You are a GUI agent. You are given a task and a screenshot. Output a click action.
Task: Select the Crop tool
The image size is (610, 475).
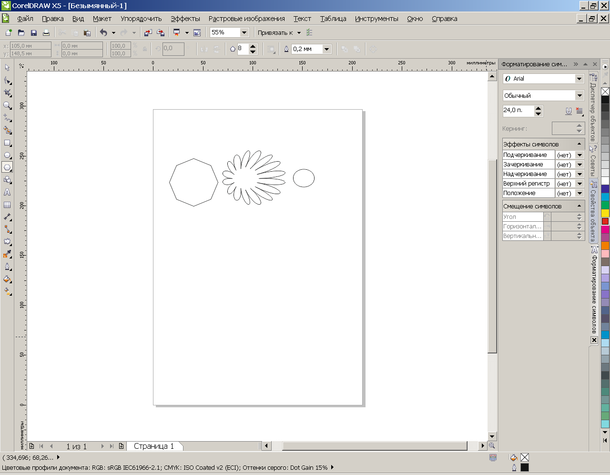coord(7,93)
